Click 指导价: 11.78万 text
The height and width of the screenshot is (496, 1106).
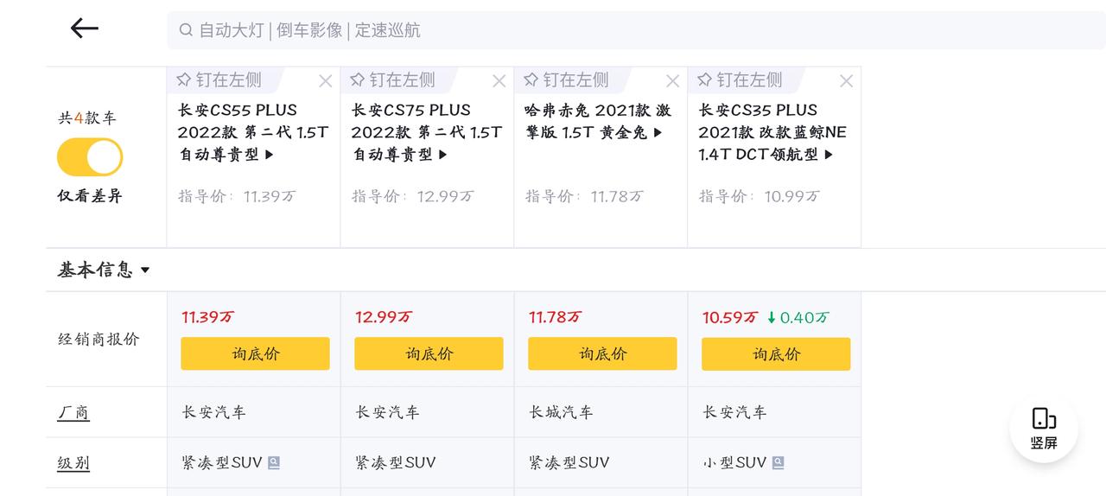(x=584, y=196)
